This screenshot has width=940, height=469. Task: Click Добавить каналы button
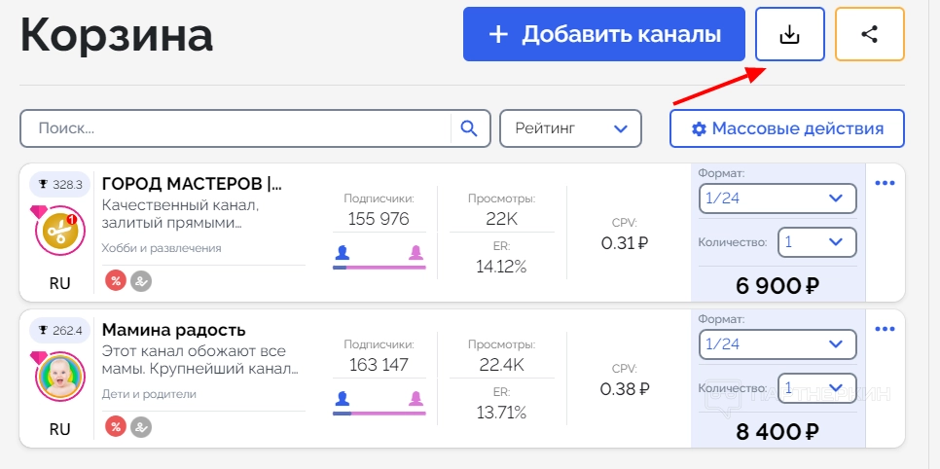604,35
